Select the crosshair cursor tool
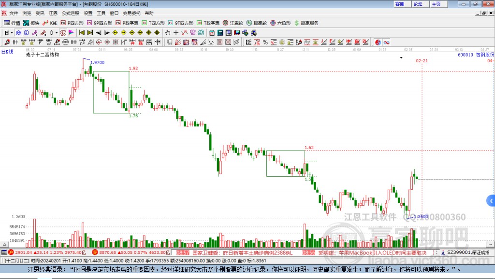The height and width of the screenshot is (279, 495). [x=176, y=32]
